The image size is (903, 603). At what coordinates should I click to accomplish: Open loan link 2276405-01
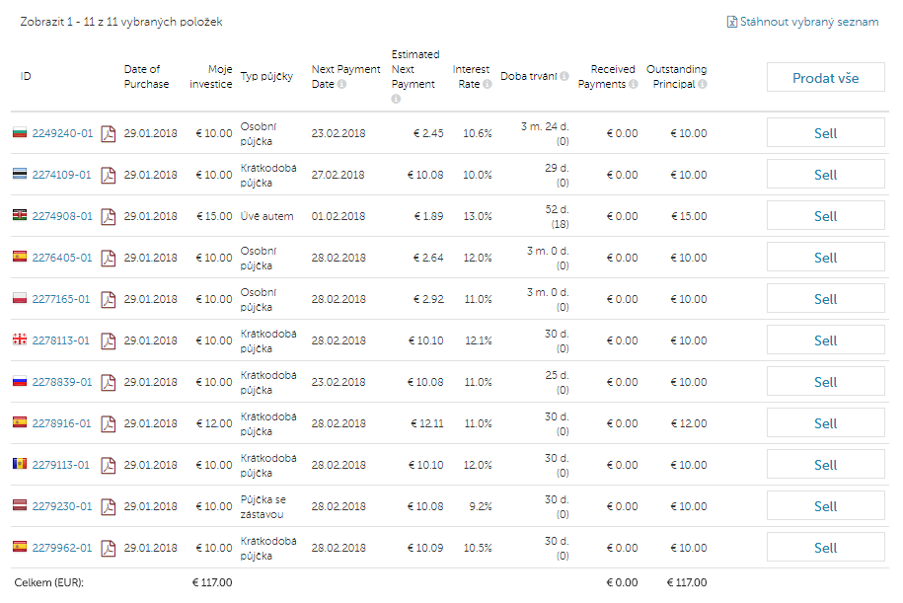[62, 258]
